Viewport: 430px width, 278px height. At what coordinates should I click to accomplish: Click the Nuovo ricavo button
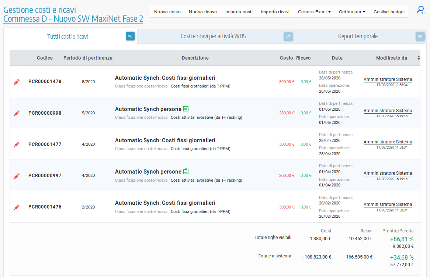[203, 12]
